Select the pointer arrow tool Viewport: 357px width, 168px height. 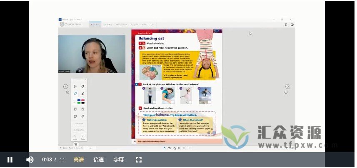tap(75, 86)
